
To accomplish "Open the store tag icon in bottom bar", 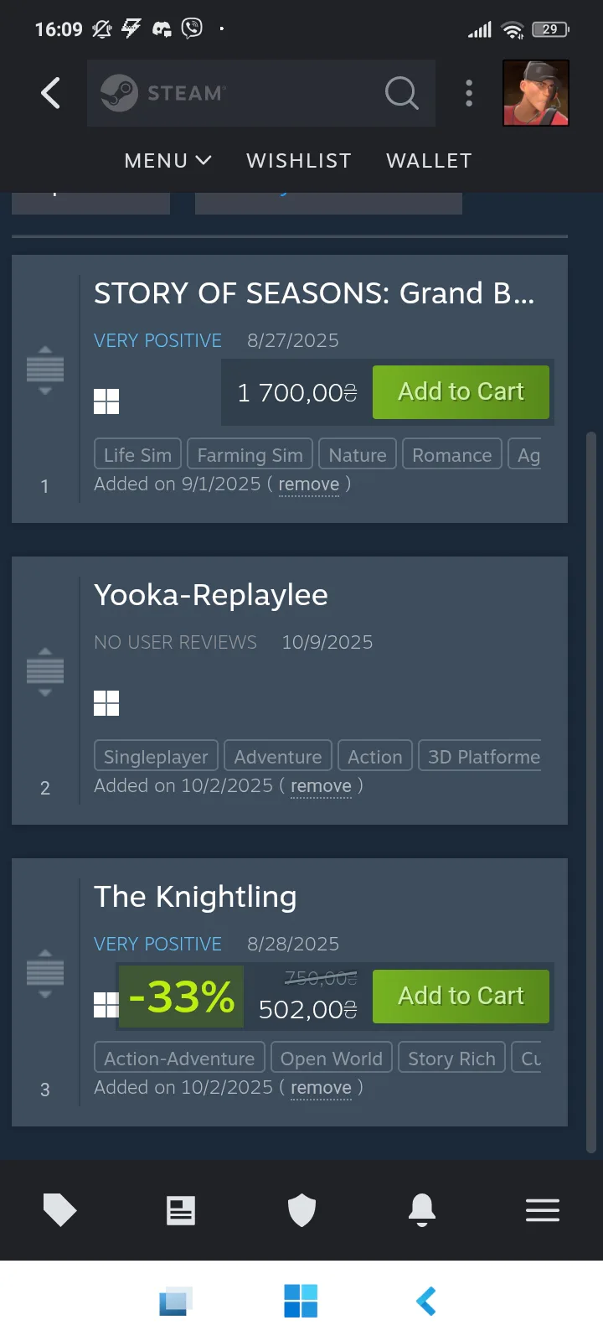I will pos(59,1210).
